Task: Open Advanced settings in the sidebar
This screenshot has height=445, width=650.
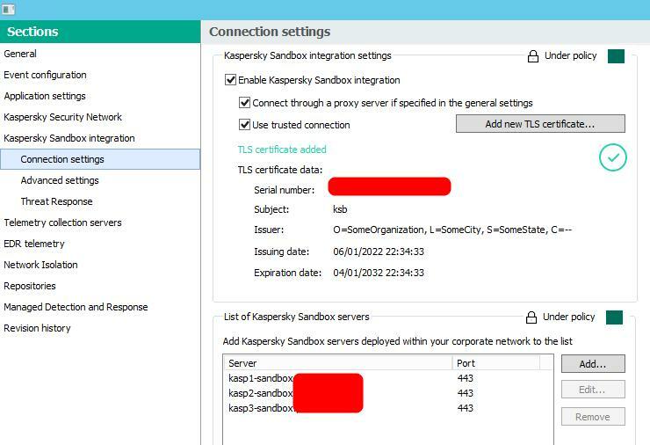Action: 60,180
